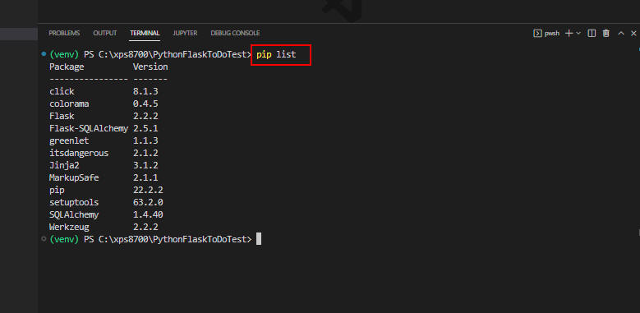Click the 'pip list' command text
640x313 pixels.
[x=276, y=55]
